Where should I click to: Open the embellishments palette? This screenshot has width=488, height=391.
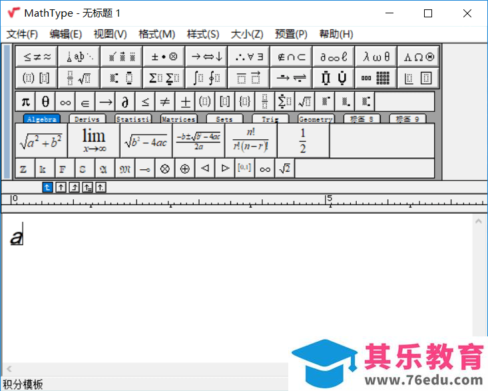pos(121,57)
